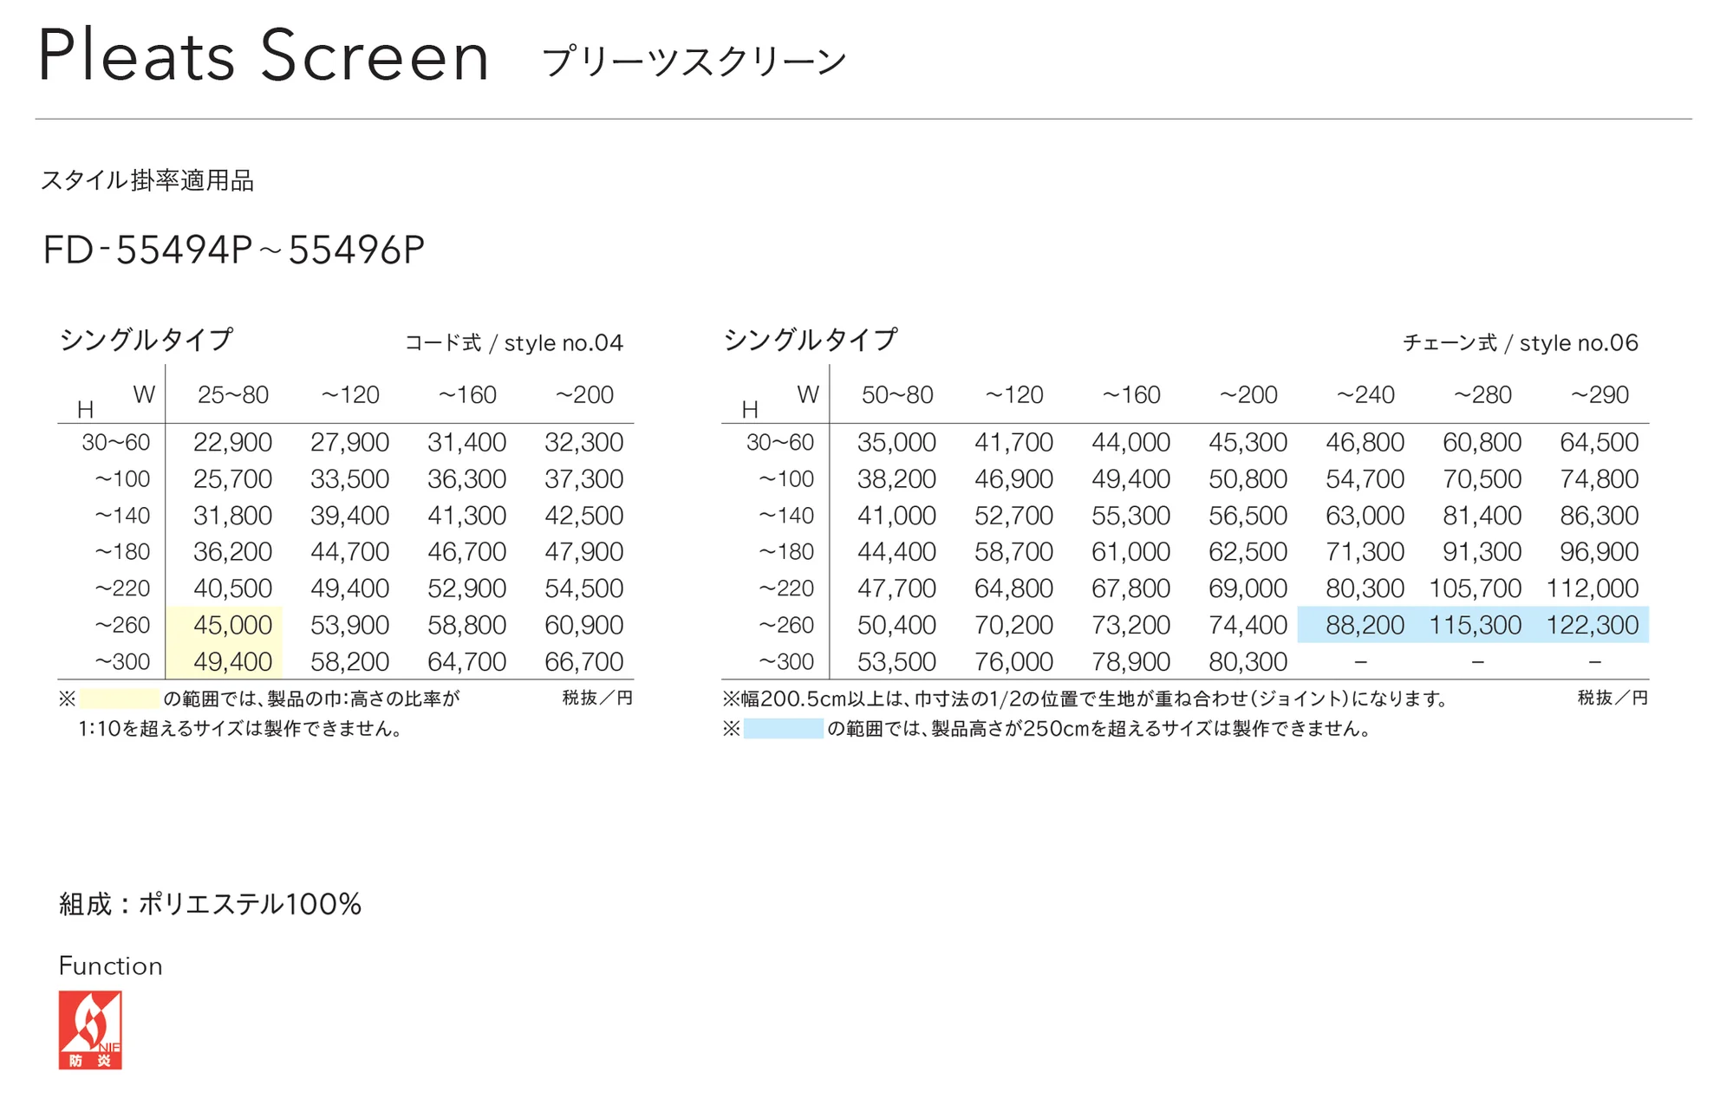
Task: Click the yellow legend swatch under left table
Action: [120, 699]
